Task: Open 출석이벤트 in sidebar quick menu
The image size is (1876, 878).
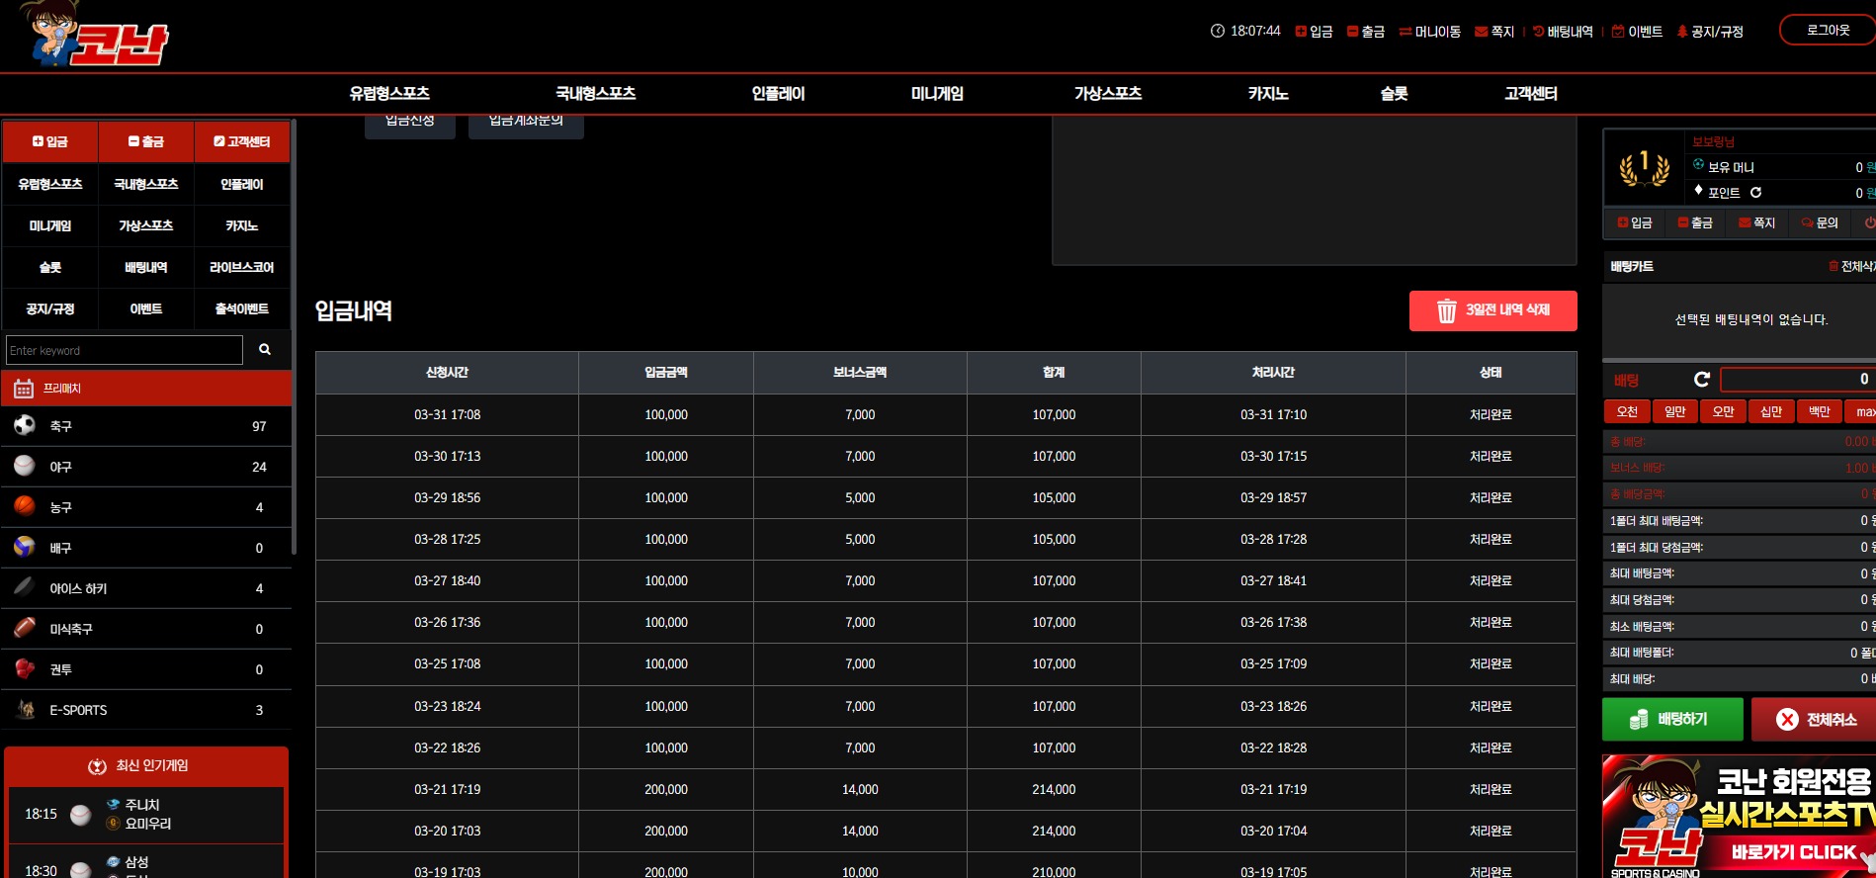Action: click(x=242, y=308)
